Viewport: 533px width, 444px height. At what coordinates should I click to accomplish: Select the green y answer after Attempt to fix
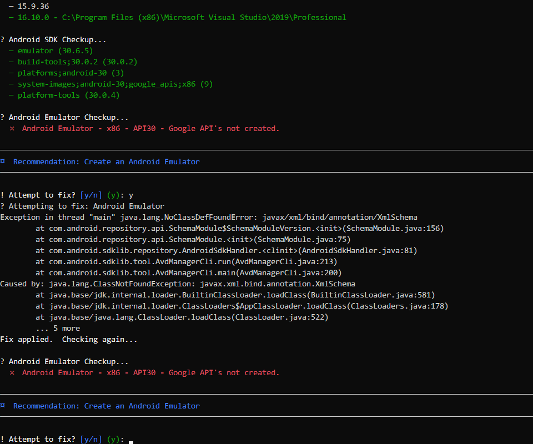point(130,195)
